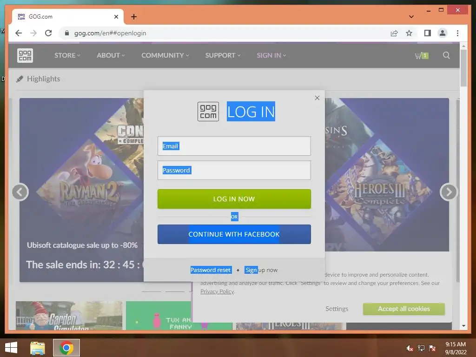Viewport: 476px width, 357px height.
Task: Expand the COMMUNITY menu
Action: 165,55
